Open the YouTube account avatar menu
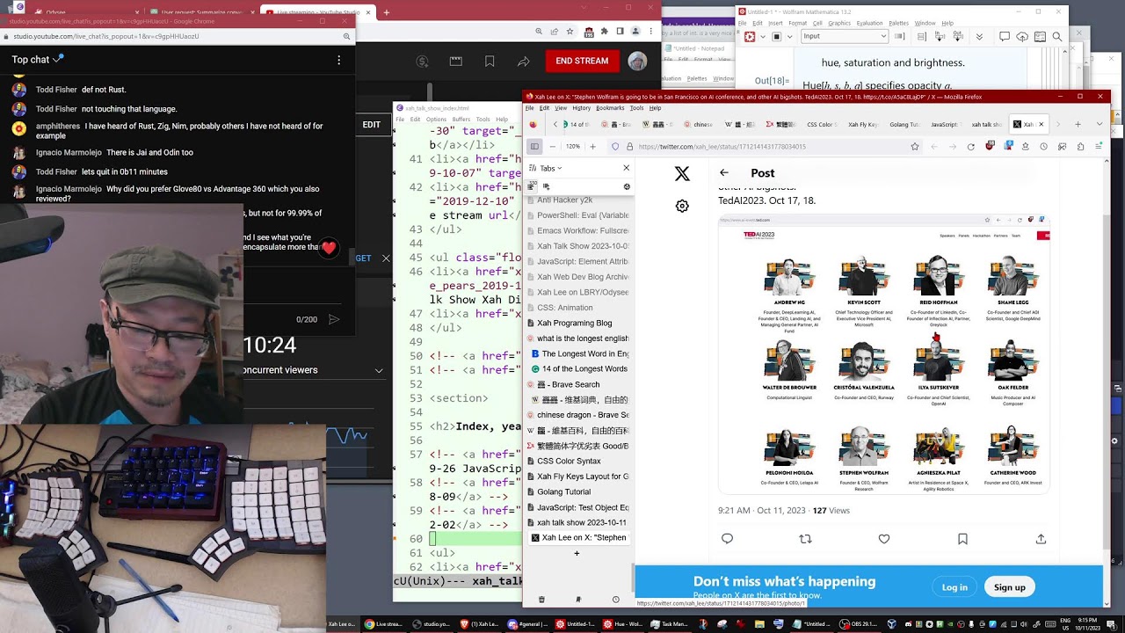Image resolution: width=1125 pixels, height=633 pixels. (x=637, y=62)
